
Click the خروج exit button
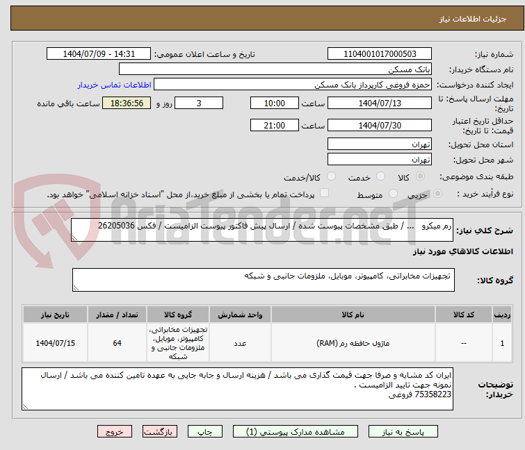pos(115,432)
